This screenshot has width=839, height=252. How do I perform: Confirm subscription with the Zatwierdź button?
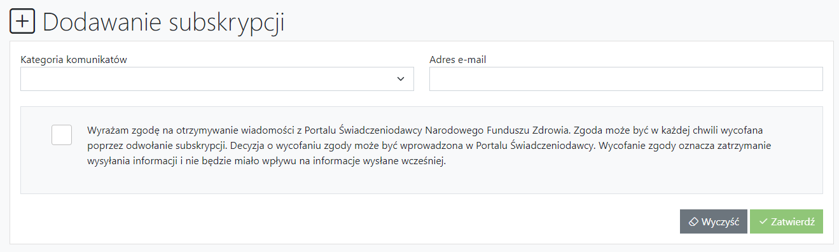(x=786, y=222)
